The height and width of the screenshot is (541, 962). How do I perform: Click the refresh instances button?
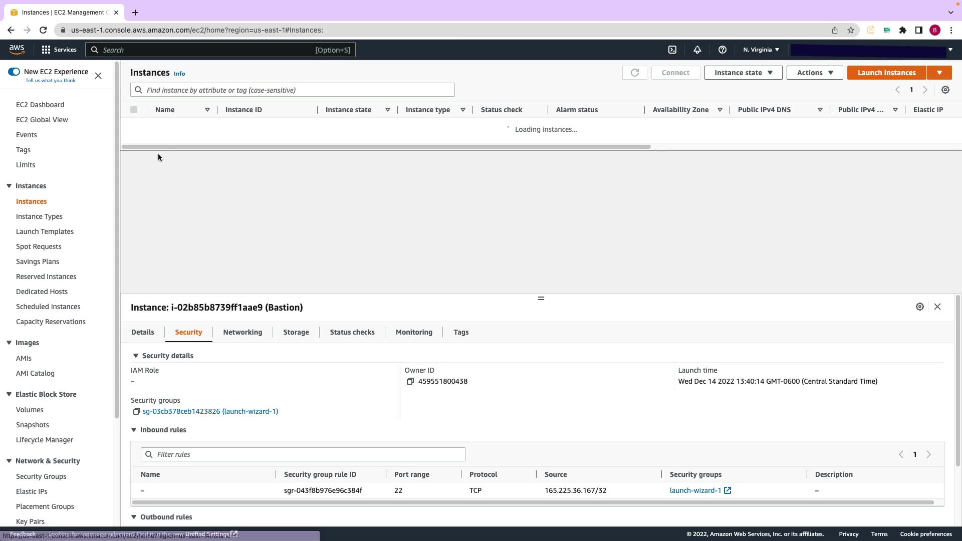pyautogui.click(x=634, y=73)
